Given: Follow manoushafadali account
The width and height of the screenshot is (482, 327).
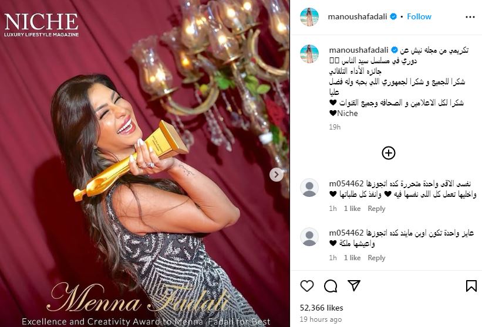Looking at the screenshot, I should point(419,16).
